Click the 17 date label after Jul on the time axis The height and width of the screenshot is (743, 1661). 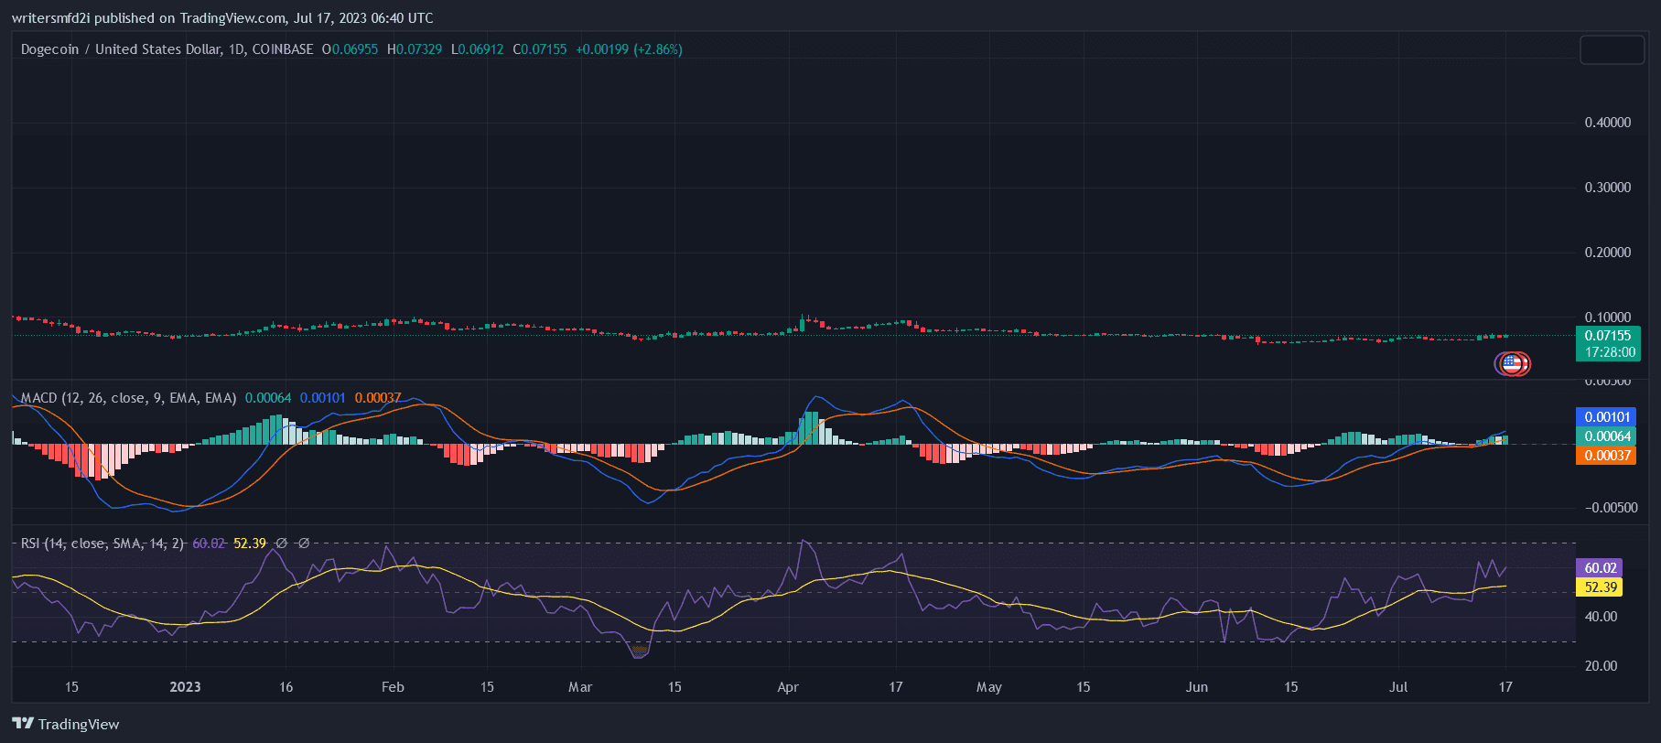1505,687
